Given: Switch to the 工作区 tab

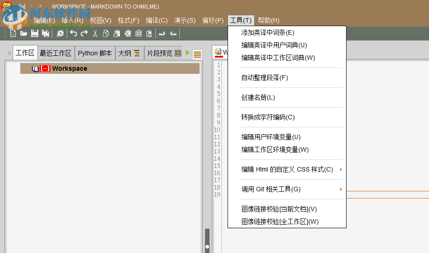Looking at the screenshot, I should [x=25, y=53].
